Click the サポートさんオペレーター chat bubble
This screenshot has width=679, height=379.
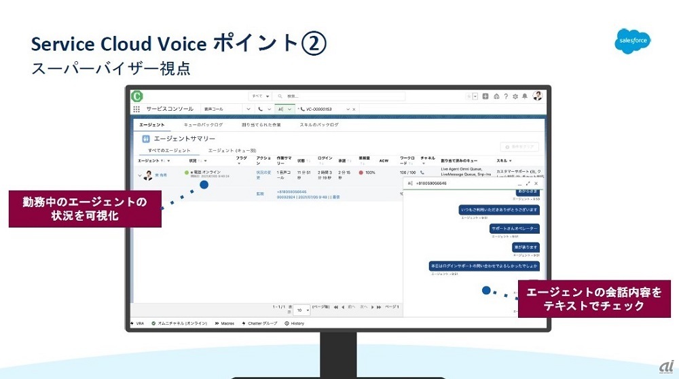(515, 229)
